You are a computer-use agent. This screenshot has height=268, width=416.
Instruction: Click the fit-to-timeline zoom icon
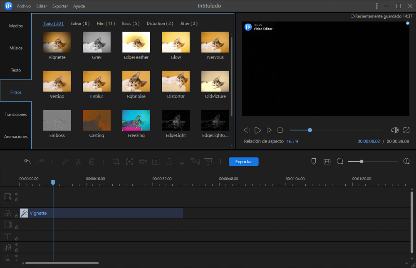tap(327, 162)
